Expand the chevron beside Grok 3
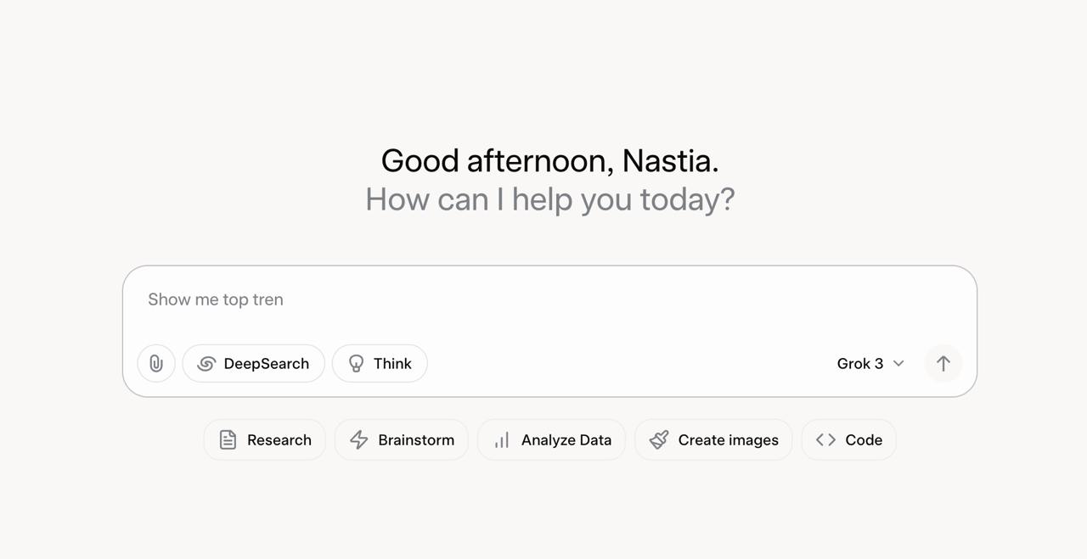1087x559 pixels. 898,364
